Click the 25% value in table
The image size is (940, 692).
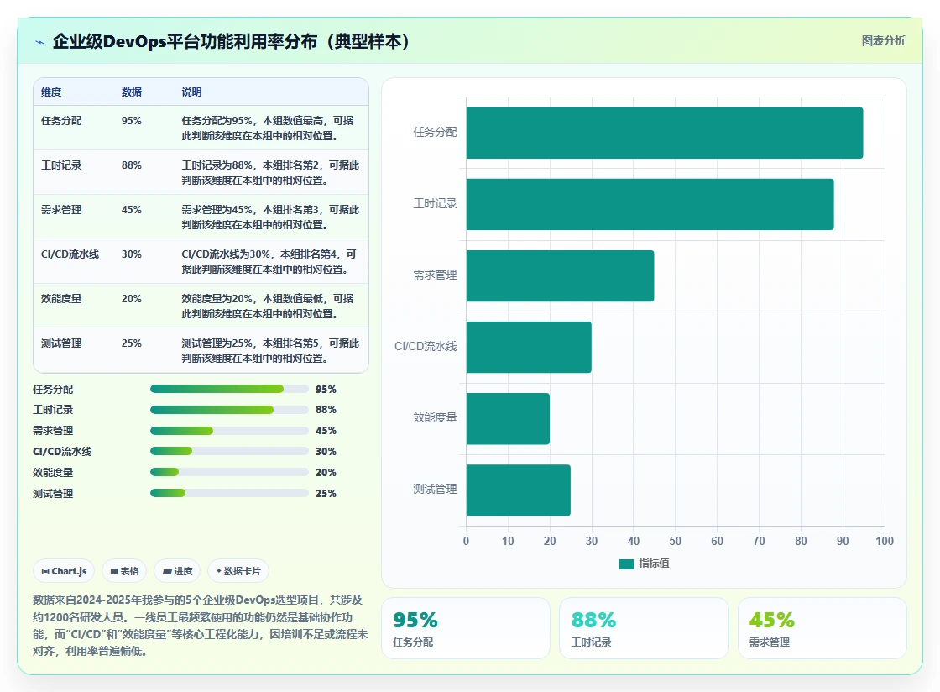click(131, 343)
